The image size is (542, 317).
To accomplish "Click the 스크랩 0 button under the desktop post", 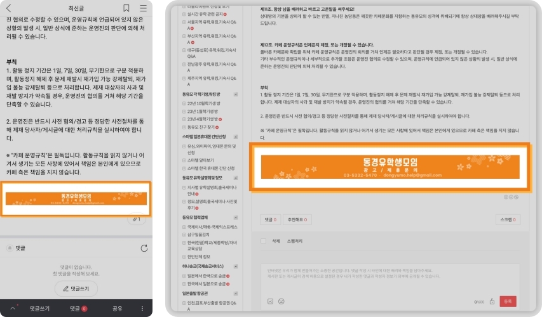I will tap(508, 220).
